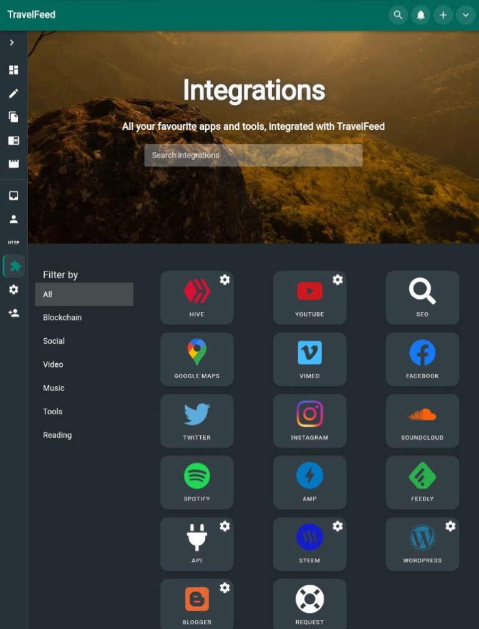This screenshot has width=479, height=629.
Task: Click the TravelFeed logo text
Action: coord(31,15)
